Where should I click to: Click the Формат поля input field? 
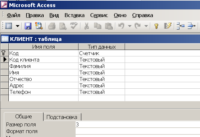138,131
